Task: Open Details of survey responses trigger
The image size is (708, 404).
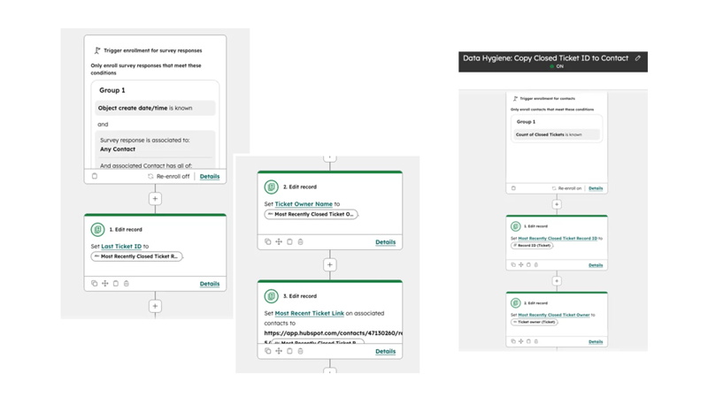Action: [x=210, y=176]
